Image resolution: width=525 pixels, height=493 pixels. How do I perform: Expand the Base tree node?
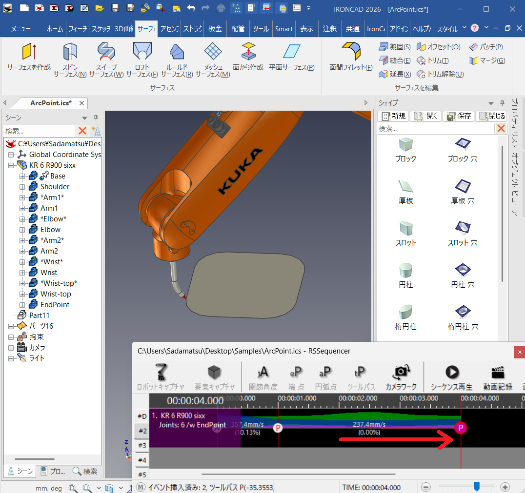coord(22,176)
